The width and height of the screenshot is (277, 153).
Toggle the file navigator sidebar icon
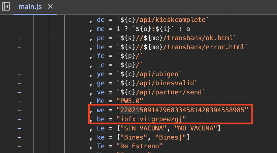6,7
